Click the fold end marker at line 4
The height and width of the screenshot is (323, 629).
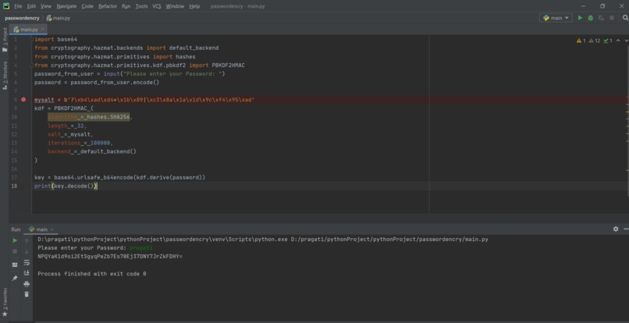coord(32,65)
